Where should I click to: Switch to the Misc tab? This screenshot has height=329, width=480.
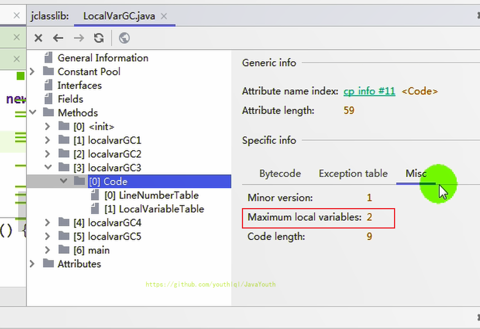416,173
